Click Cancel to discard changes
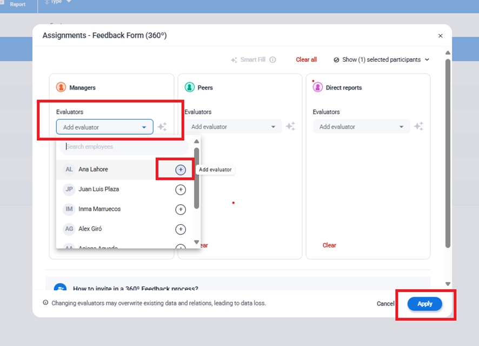The image size is (479, 346). 385,304
